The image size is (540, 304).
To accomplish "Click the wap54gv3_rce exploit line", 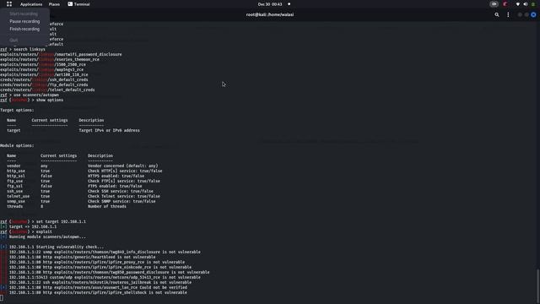I will coord(41,69).
